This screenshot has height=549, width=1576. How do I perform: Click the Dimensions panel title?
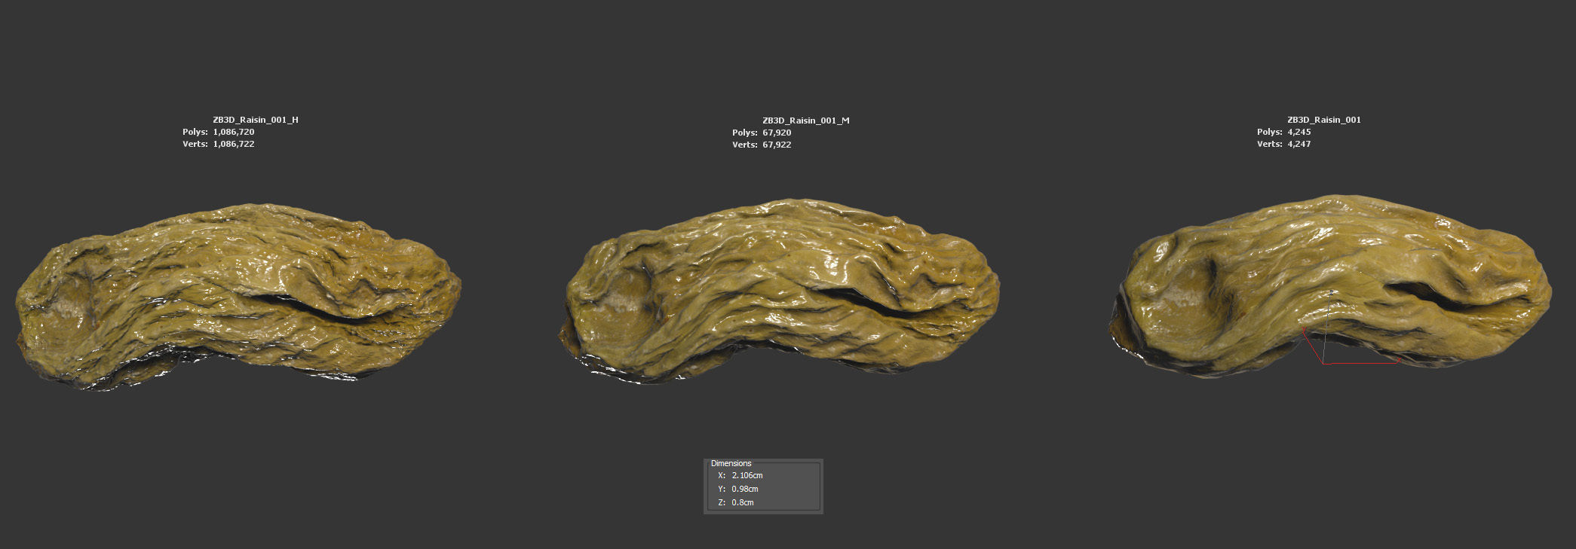731,463
